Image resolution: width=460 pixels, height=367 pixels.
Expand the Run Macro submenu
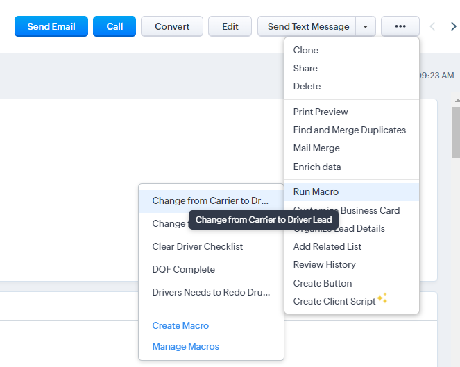(x=316, y=191)
